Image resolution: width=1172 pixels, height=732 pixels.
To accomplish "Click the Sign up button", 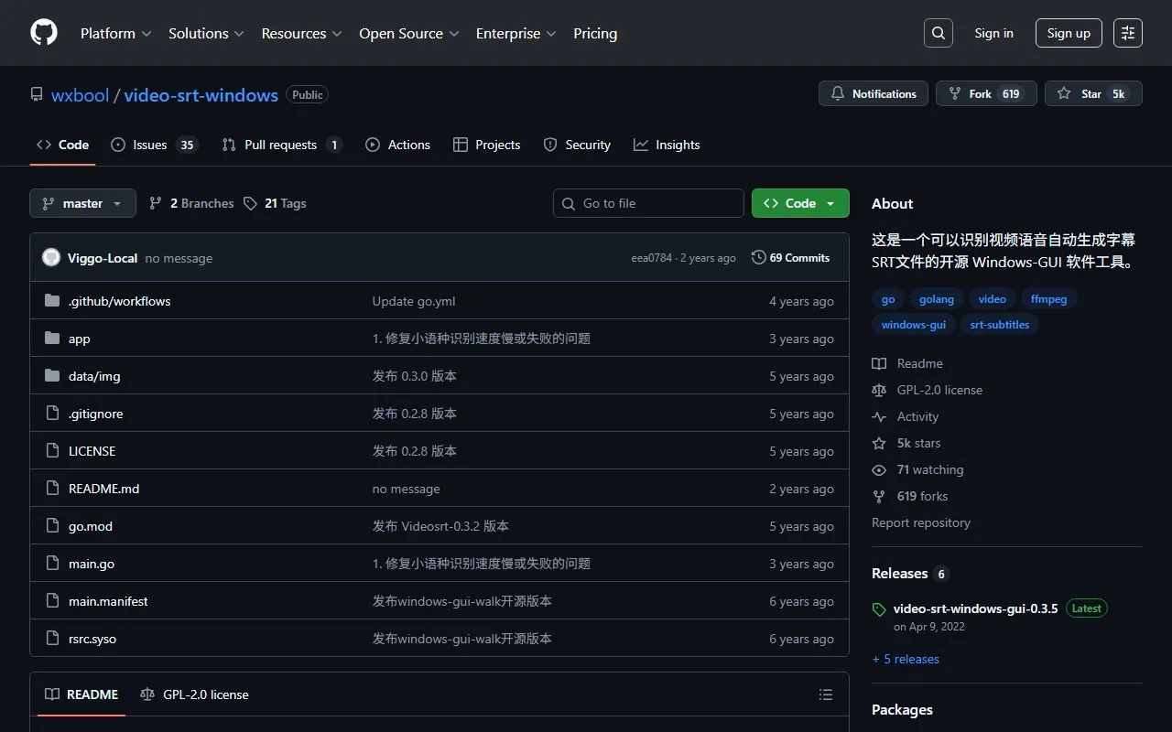I will click(x=1069, y=33).
